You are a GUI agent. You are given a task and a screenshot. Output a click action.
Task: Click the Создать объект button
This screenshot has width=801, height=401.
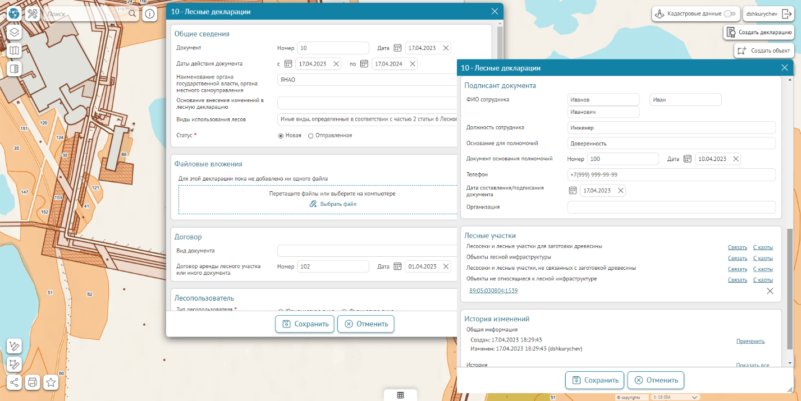(x=764, y=50)
